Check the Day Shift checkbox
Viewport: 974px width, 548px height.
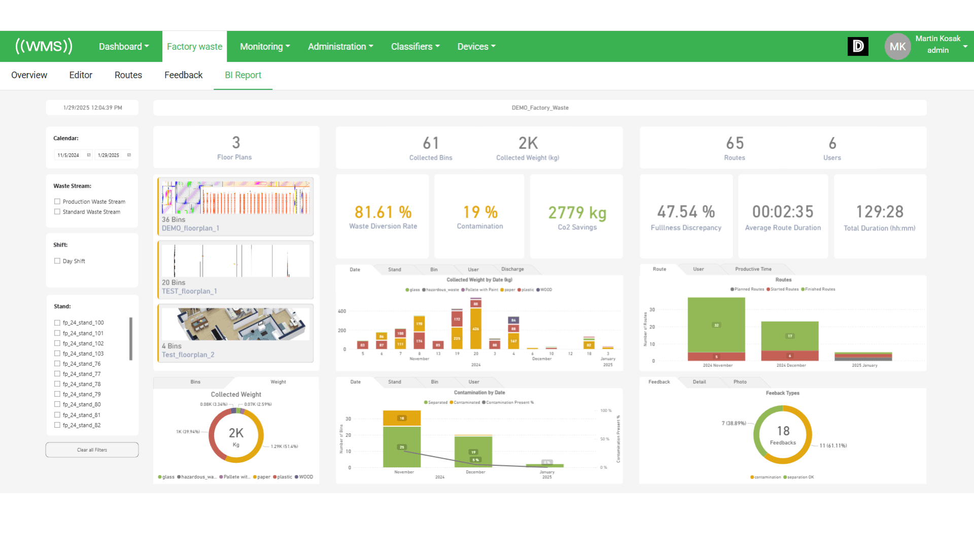click(x=57, y=261)
